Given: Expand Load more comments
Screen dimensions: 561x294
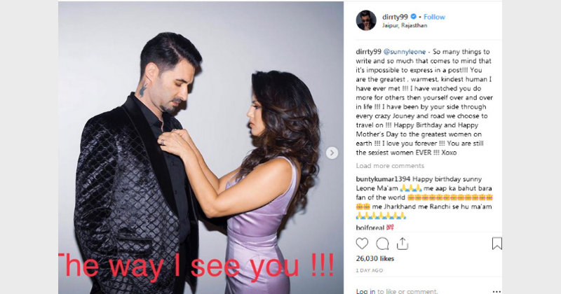Looking at the screenshot, I should point(390,166).
